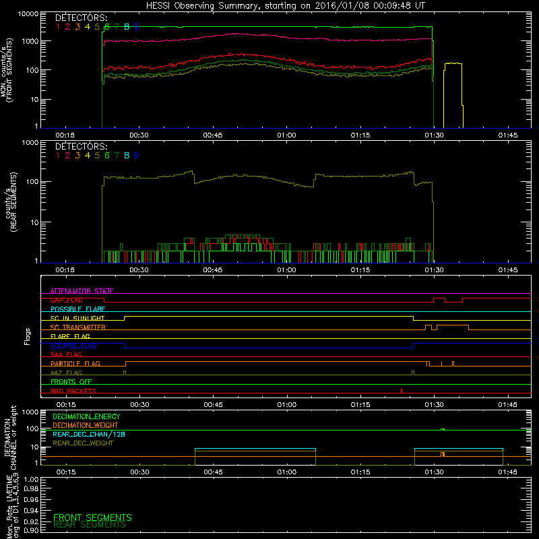This screenshot has width=539, height=539.
Task: Click the SAA_FLAG label
Action: 66,354
